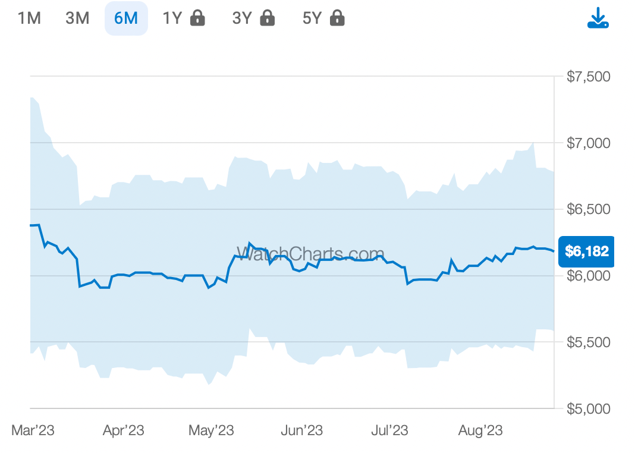635x453 pixels.
Task: Click the download chart icon
Action: pos(598,18)
